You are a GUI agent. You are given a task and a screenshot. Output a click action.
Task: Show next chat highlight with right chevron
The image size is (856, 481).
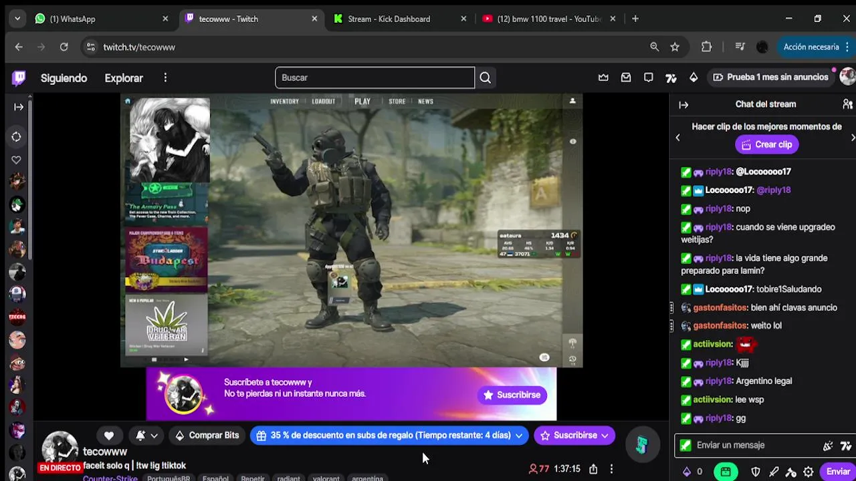(852, 138)
